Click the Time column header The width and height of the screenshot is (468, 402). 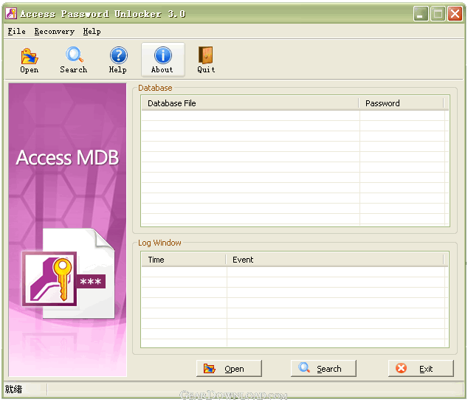184,260
